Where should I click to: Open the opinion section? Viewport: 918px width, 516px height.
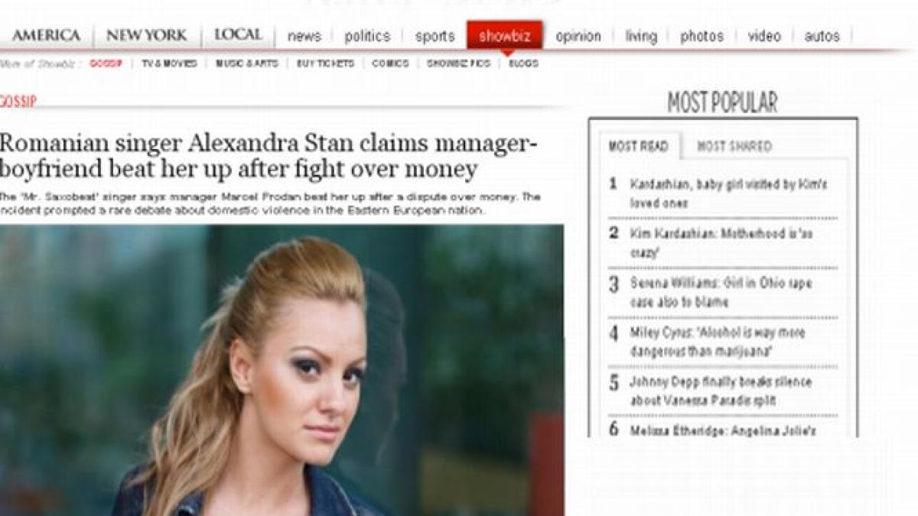tap(578, 36)
